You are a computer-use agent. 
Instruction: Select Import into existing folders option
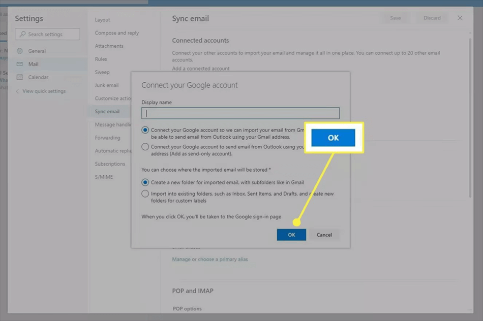(x=145, y=194)
